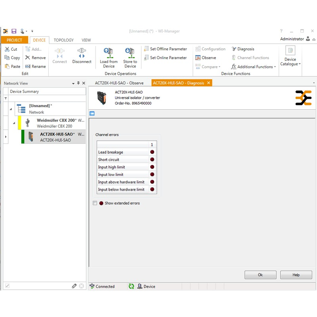Image resolution: width=317 pixels, height=317 pixels.
Task: Click the Save icon in title bar
Action: (14, 31)
